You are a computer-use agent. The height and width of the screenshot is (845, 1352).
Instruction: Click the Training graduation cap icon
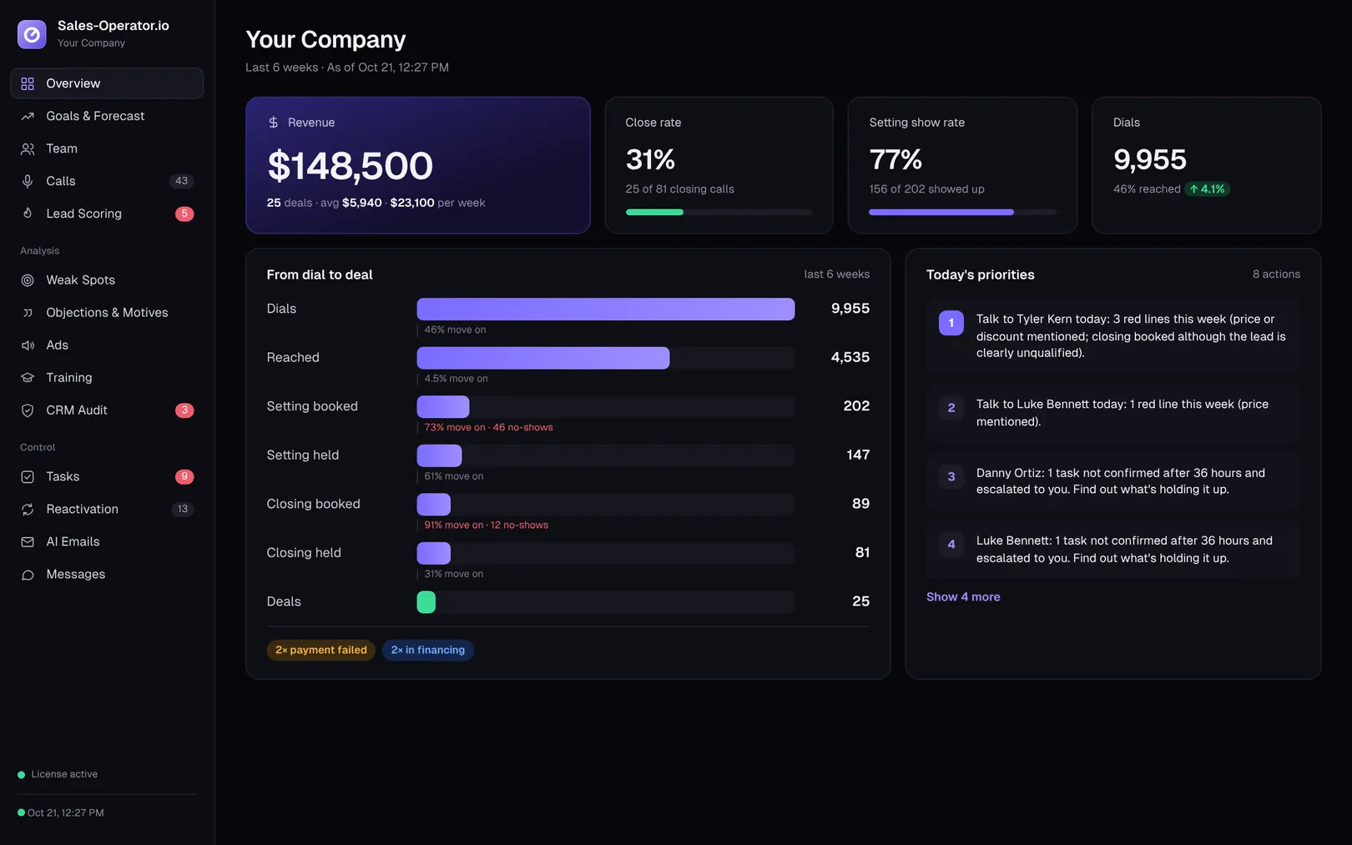[x=28, y=378]
